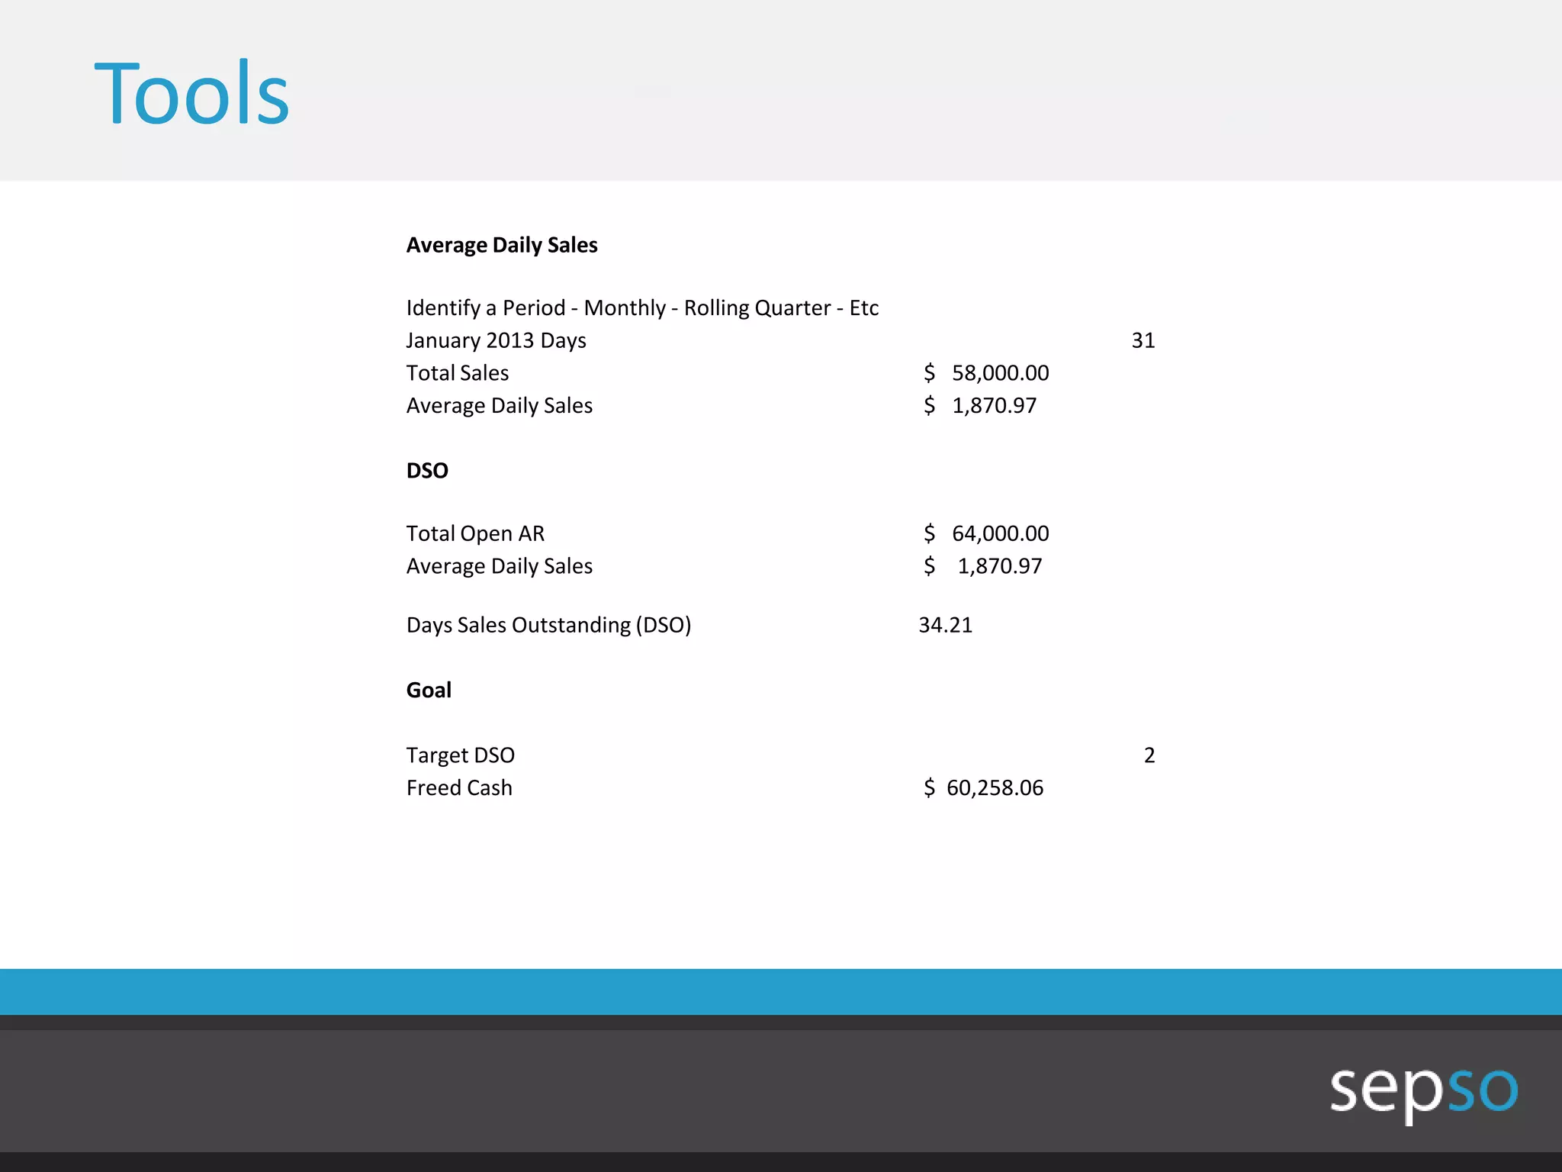Select the $ 60,258.06 freed cash value
Viewport: 1562px width, 1172px height.
pos(983,788)
